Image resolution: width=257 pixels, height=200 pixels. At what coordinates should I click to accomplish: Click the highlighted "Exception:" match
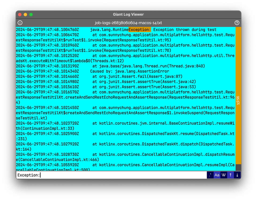point(139,30)
